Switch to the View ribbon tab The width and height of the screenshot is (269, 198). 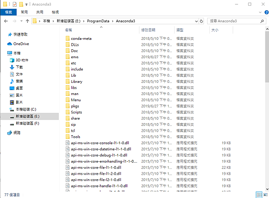pyautogui.click(x=55, y=12)
